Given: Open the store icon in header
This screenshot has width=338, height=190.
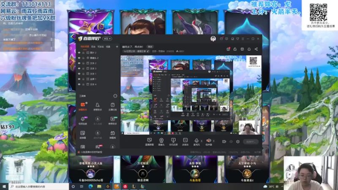Looking at the screenshot, I should [x=242, y=49].
